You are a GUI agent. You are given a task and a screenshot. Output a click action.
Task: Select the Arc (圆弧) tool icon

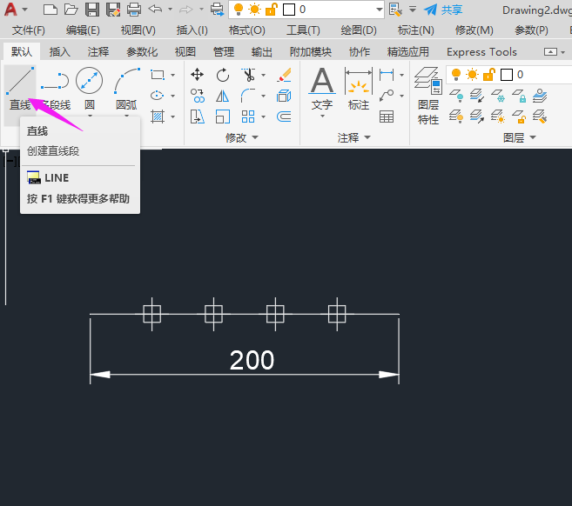click(x=127, y=80)
